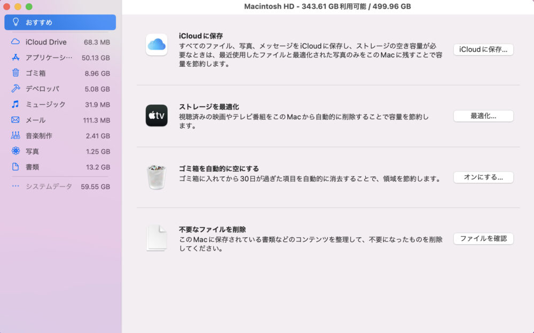
Task: Click the iCloud Drive cloud icon in sidebar
Action: (15, 42)
